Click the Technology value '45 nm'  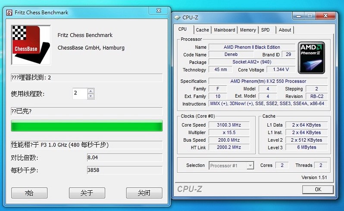pos(220,69)
